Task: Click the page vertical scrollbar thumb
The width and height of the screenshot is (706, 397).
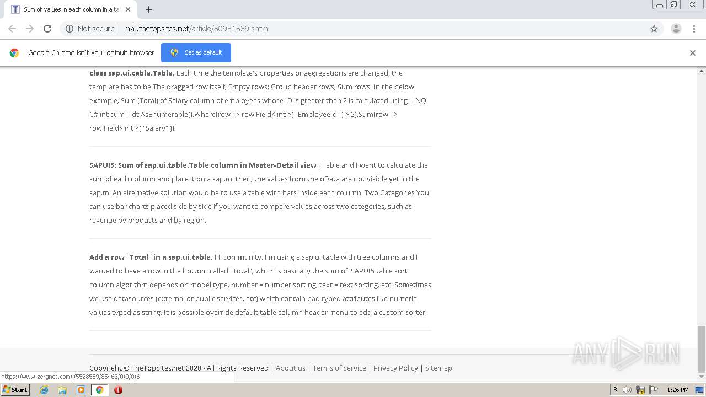Action: point(702,348)
